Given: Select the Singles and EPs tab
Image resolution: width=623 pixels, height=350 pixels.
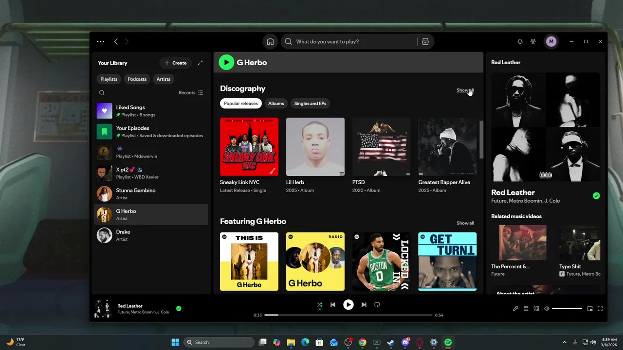Looking at the screenshot, I should tap(310, 104).
